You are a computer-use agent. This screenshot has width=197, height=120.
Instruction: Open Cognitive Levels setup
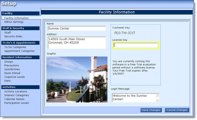click(x=15, y=77)
